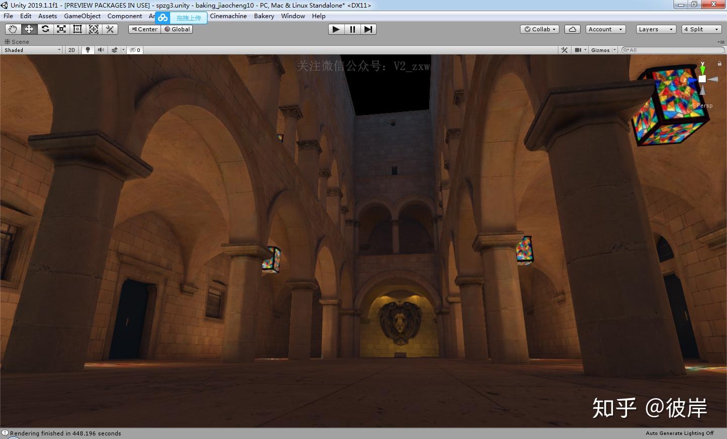Image resolution: width=727 pixels, height=439 pixels.
Task: Click the gizmo center cube
Action: pyautogui.click(x=702, y=79)
